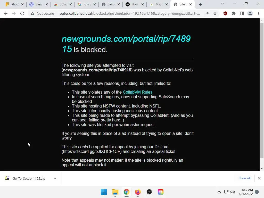Show hidden system tray icons

pos(219,192)
